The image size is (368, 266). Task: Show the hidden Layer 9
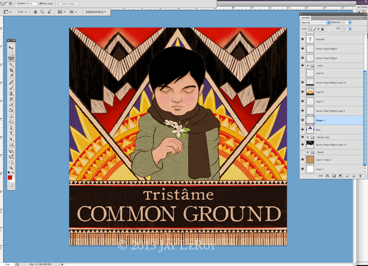point(302,73)
